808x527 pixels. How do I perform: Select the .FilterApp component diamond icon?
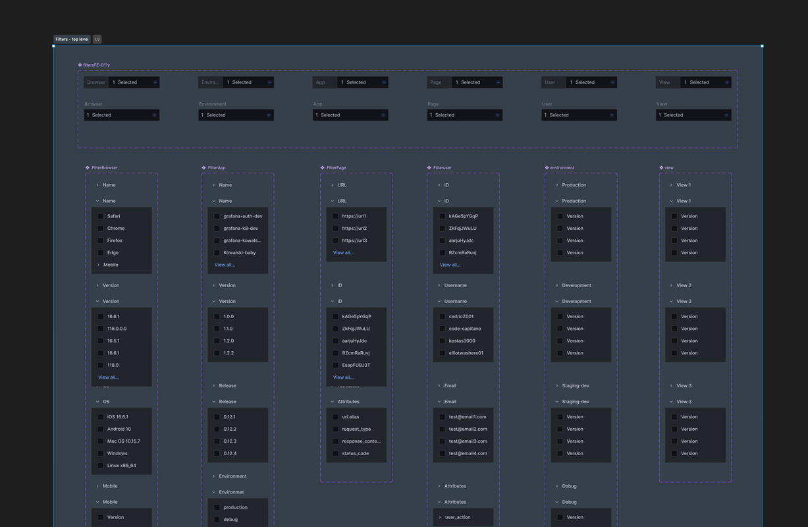(204, 168)
